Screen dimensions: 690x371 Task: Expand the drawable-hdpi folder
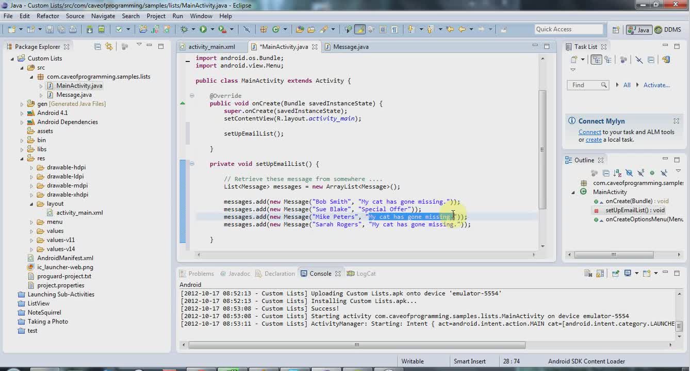(x=31, y=167)
